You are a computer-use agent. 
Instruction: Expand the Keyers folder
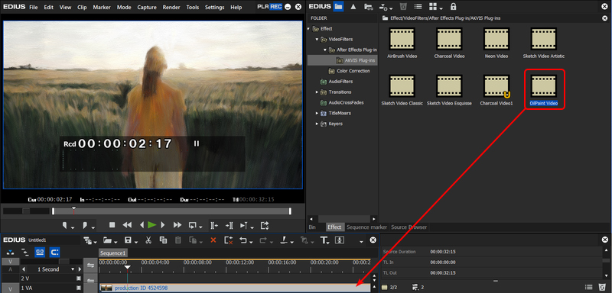(x=317, y=124)
